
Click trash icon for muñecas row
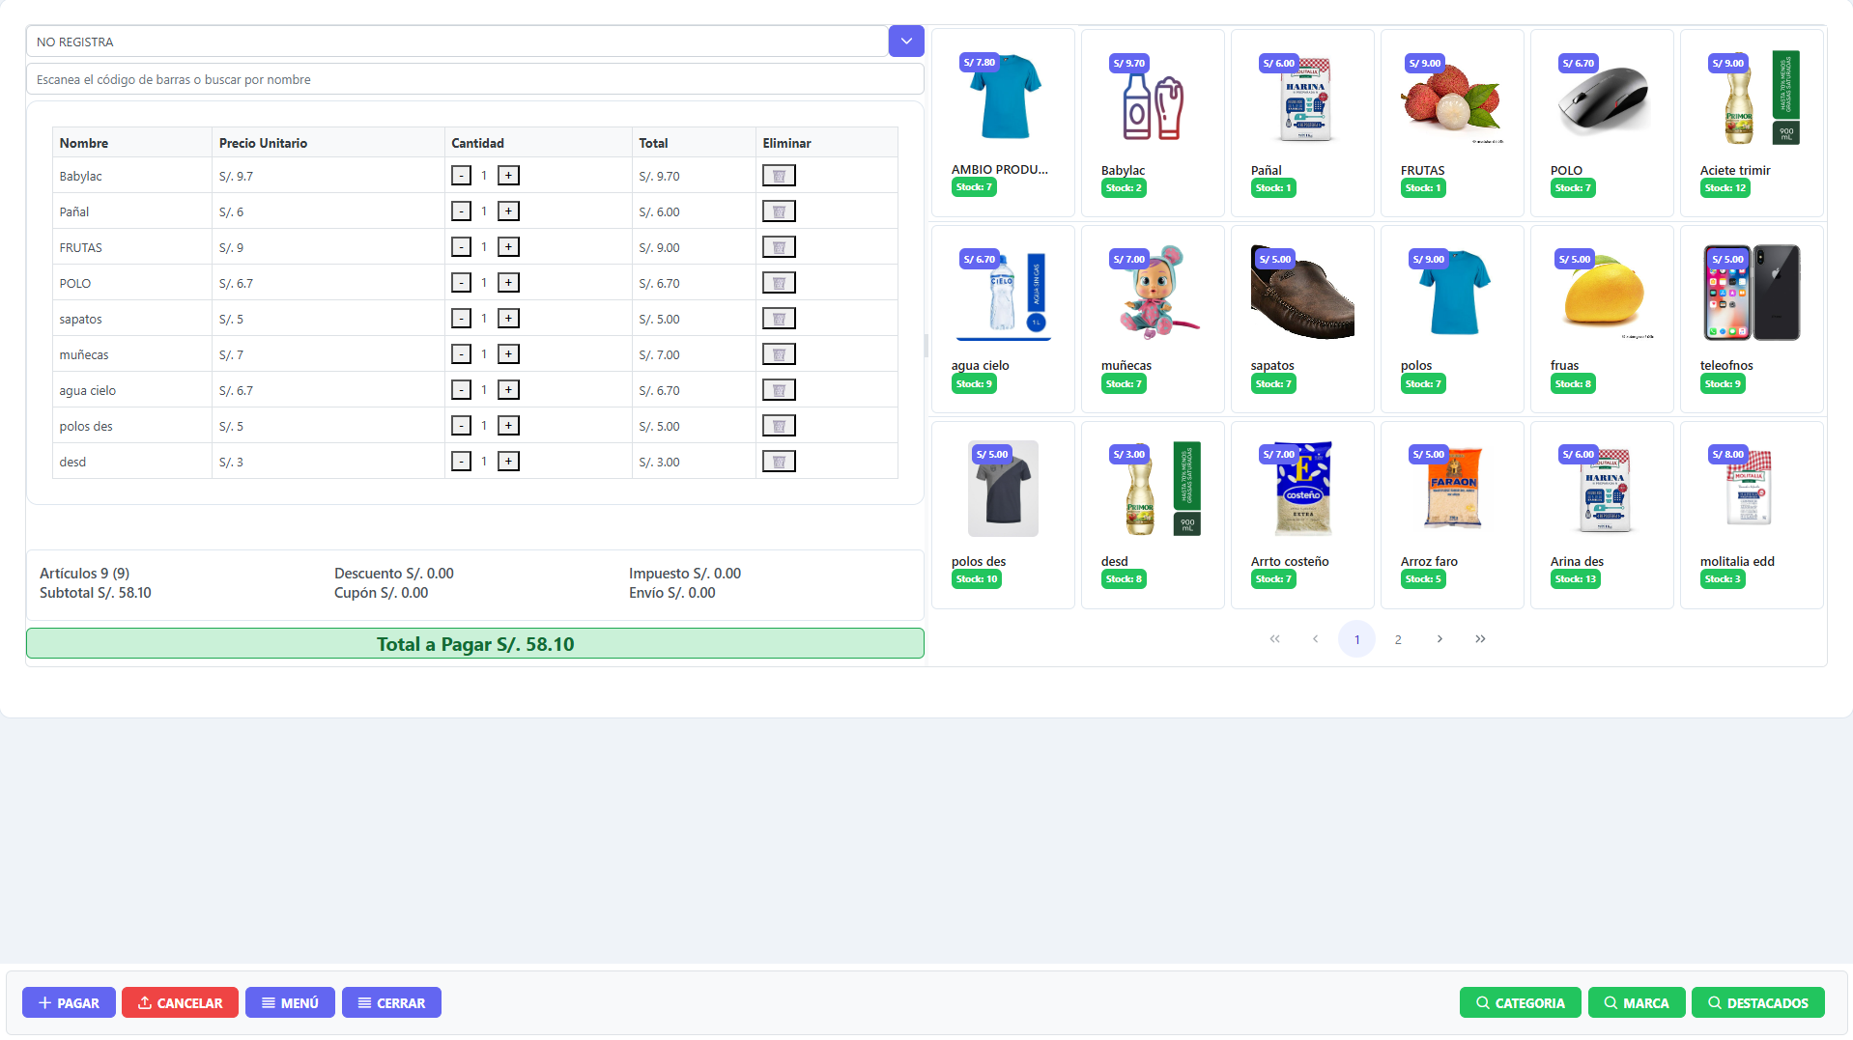779,354
